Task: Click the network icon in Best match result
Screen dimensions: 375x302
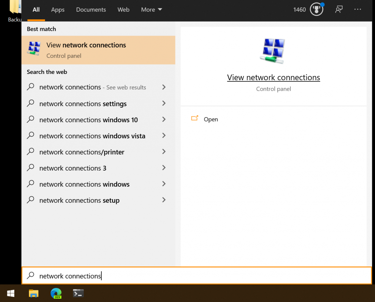Action: 34,49
